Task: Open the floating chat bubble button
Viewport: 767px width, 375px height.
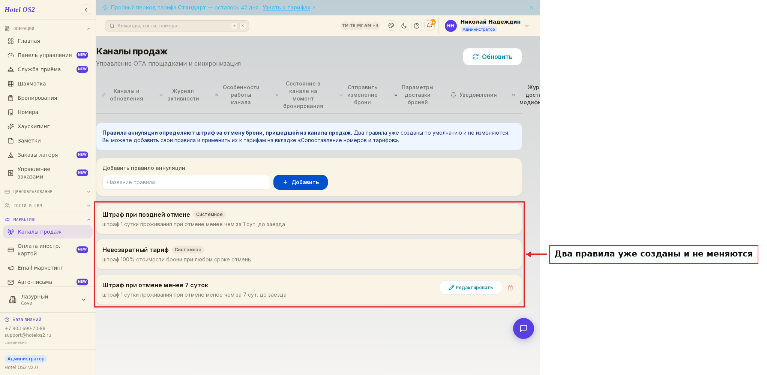Action: (524, 328)
